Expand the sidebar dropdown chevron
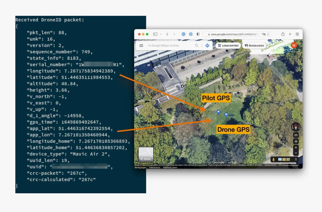The width and height of the screenshot is (322, 212). click(161, 34)
